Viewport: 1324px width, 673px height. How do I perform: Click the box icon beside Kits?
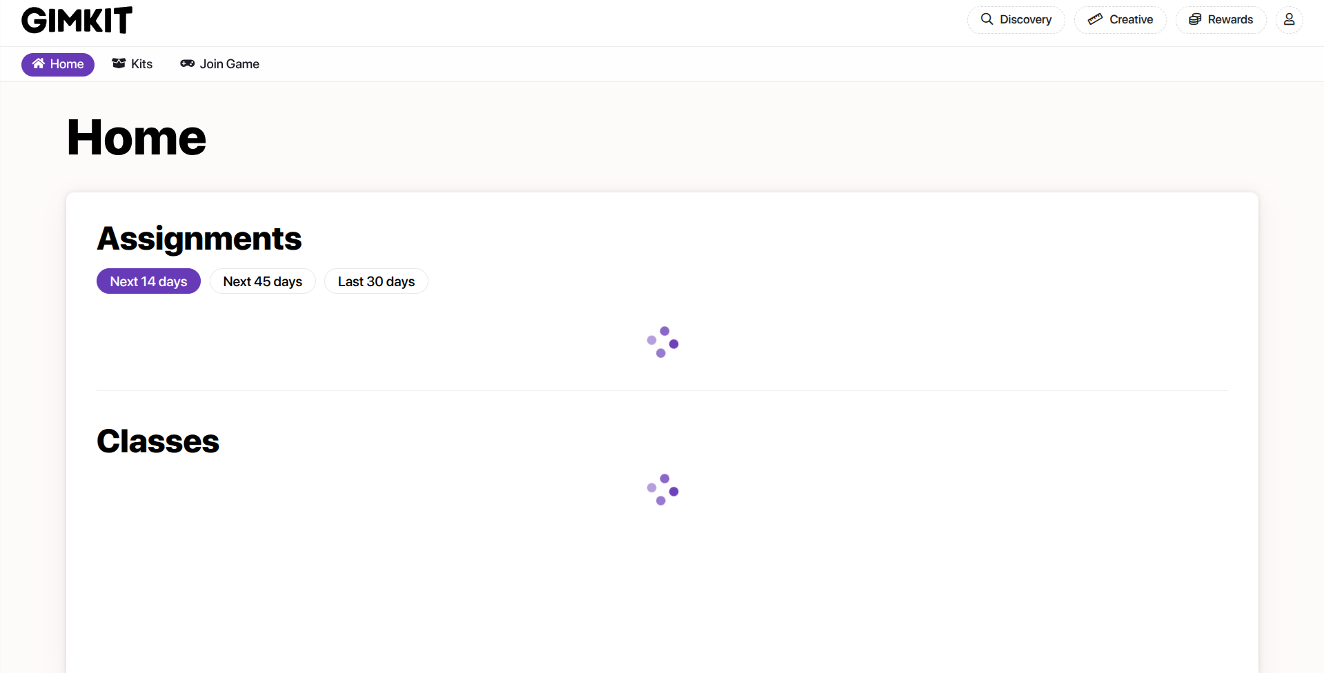119,64
